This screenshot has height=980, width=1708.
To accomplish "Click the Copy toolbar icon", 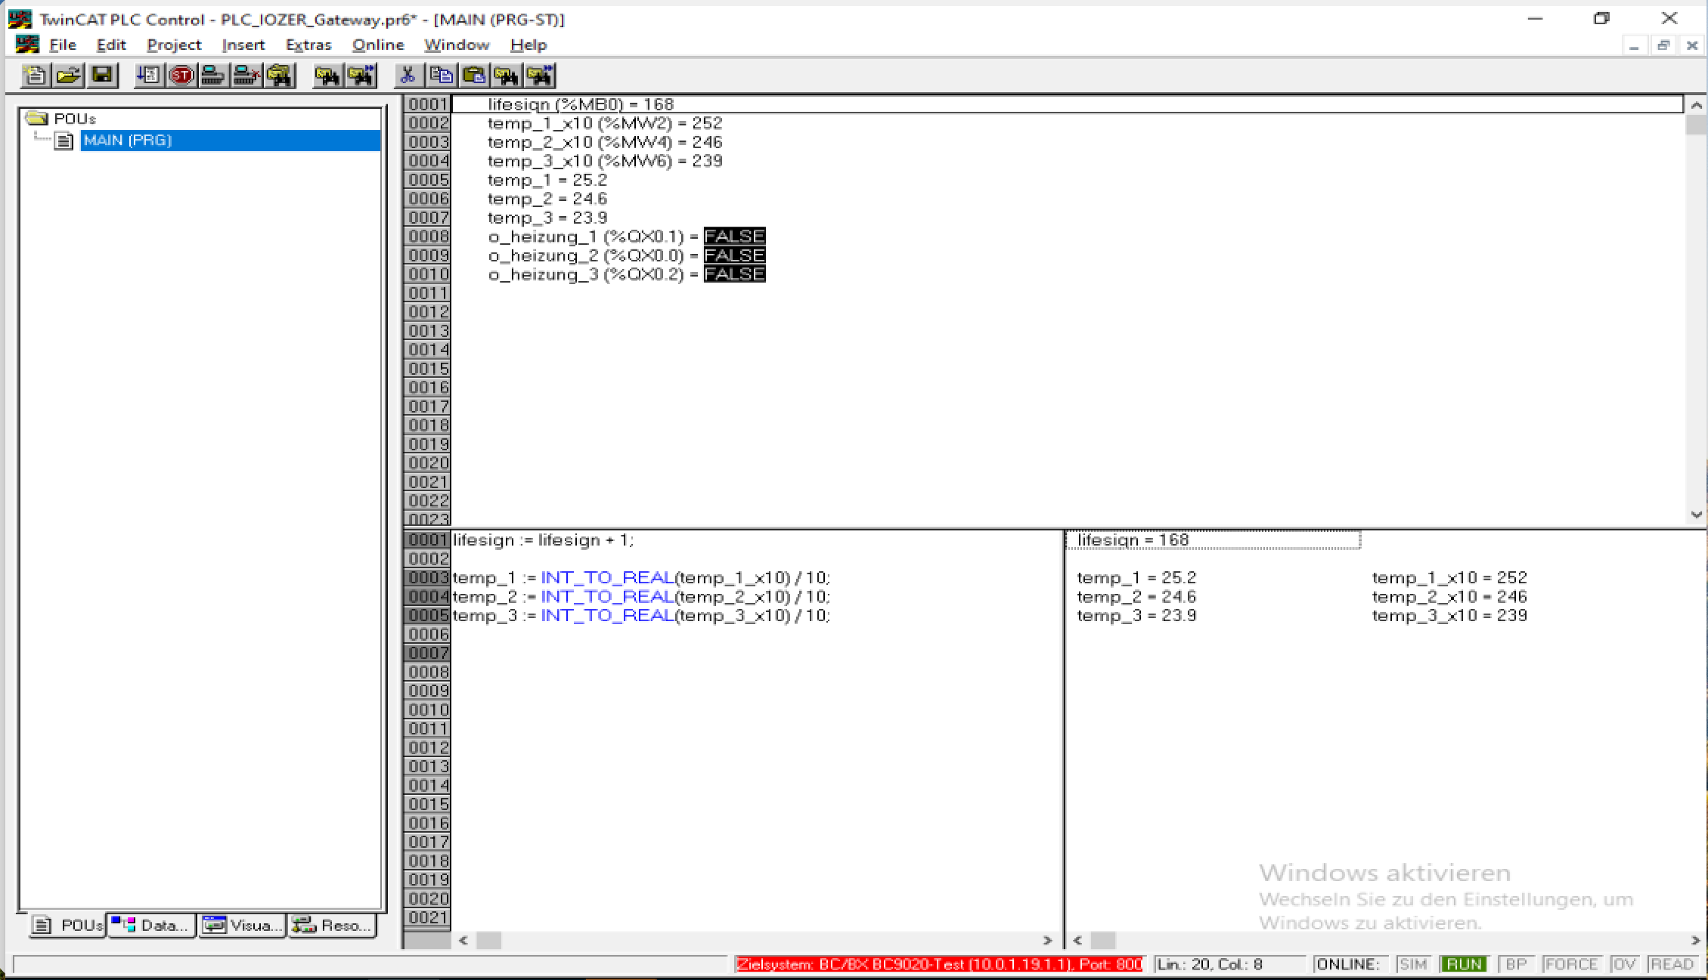I will point(442,76).
